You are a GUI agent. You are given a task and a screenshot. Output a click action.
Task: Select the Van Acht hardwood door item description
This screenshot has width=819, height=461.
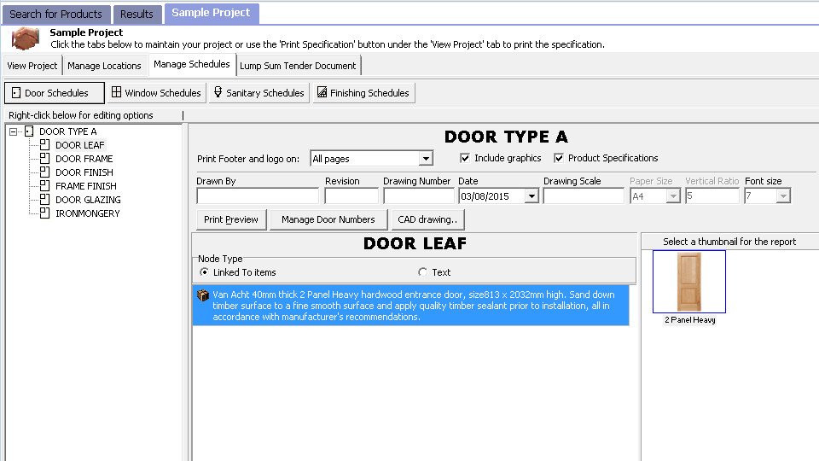pos(410,306)
